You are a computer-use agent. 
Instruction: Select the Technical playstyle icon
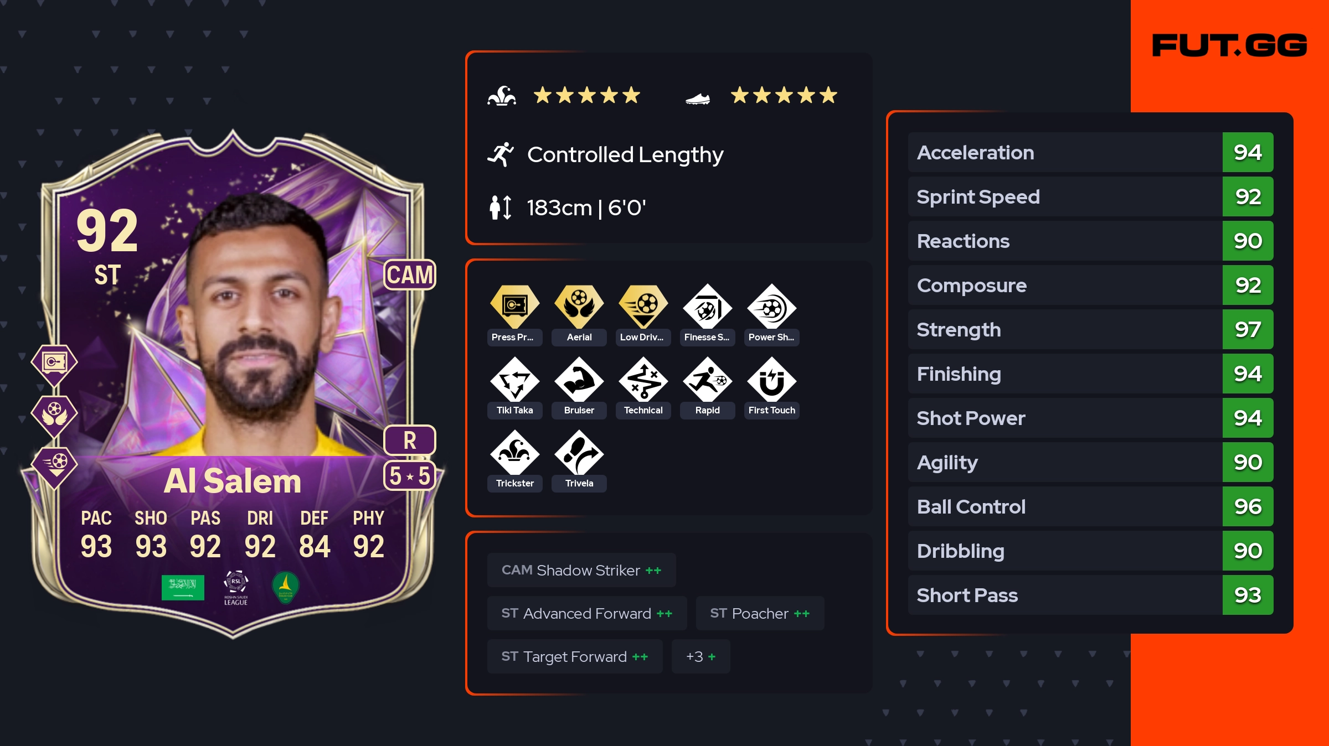(x=643, y=379)
